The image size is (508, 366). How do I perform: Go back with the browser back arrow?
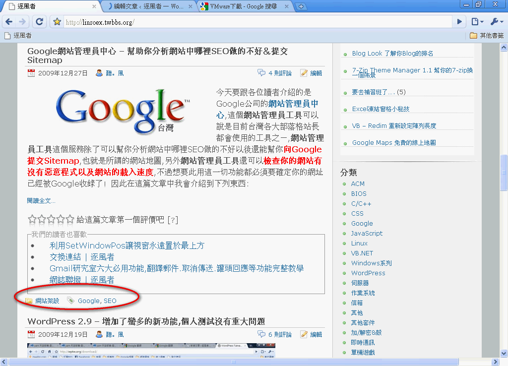pyautogui.click(x=9, y=22)
